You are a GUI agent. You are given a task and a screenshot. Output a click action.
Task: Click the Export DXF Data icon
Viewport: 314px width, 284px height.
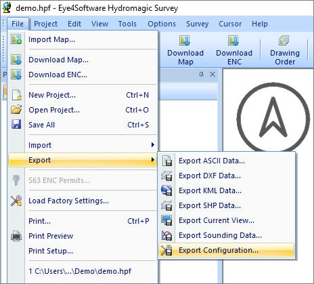point(167,176)
